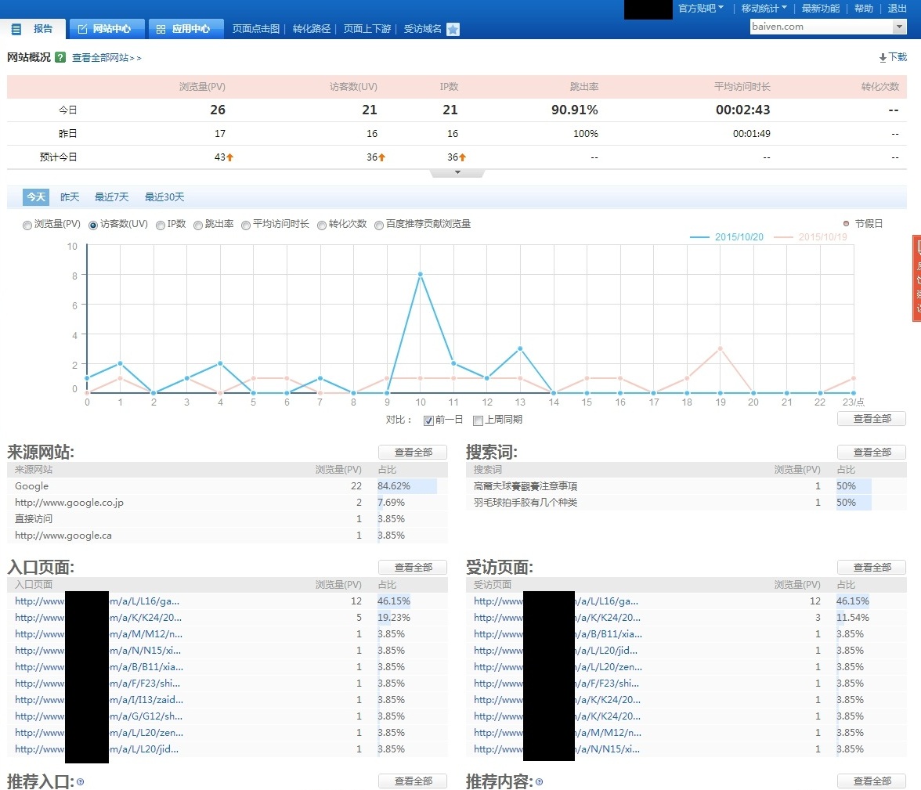Uncheck the 前一日 comparison checkbox
Viewport: 921px width, 790px height.
tap(428, 420)
